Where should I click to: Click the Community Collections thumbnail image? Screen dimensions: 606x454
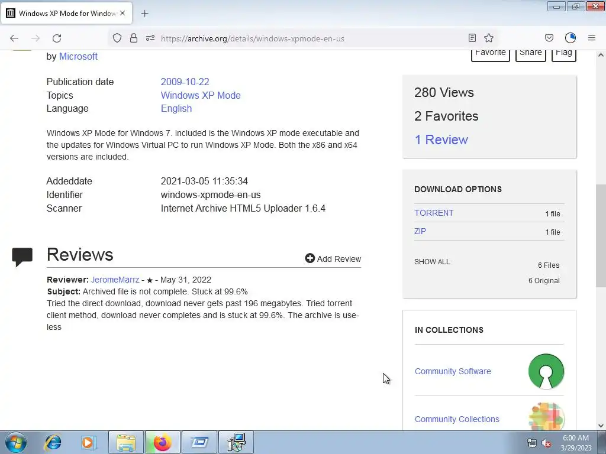click(546, 417)
